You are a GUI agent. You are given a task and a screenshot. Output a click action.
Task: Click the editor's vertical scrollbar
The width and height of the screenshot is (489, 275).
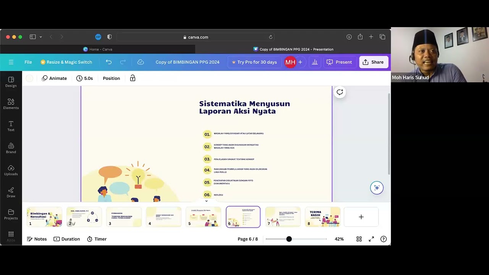click(x=389, y=134)
